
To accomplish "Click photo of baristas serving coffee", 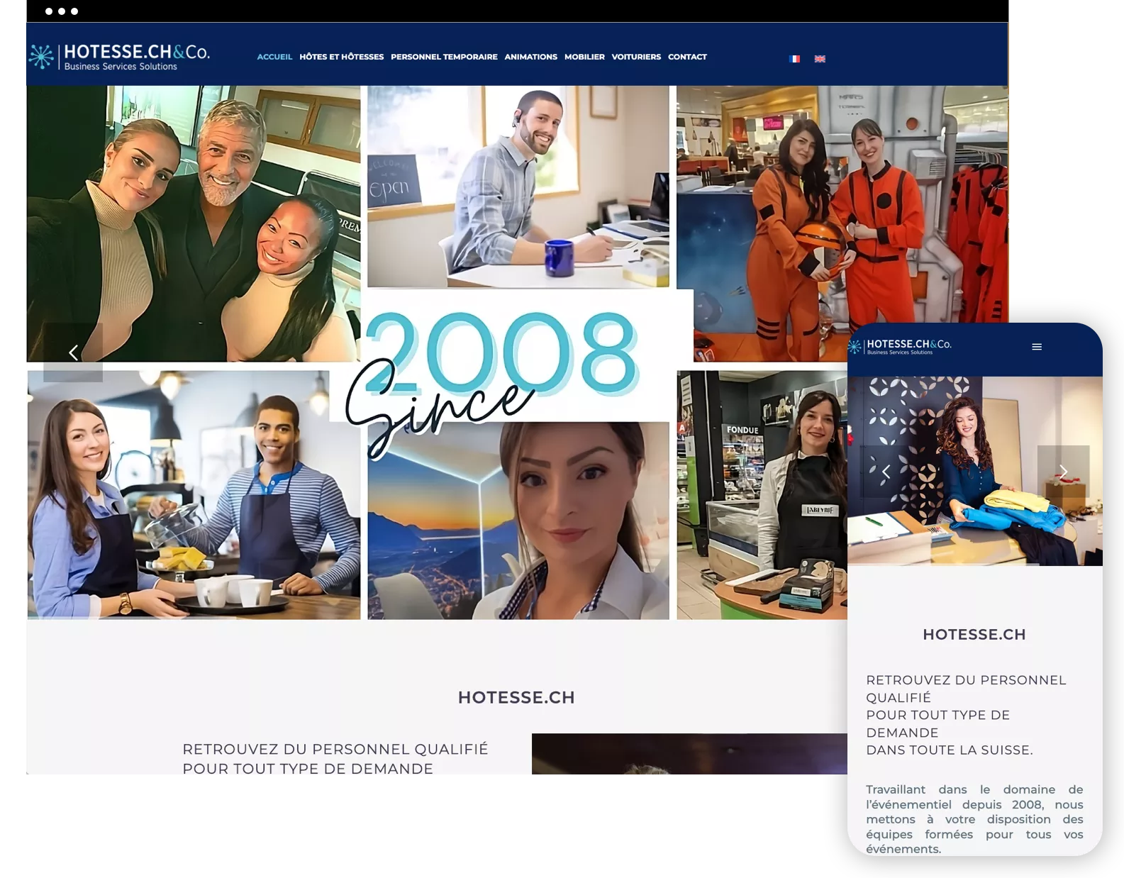I will [x=194, y=494].
